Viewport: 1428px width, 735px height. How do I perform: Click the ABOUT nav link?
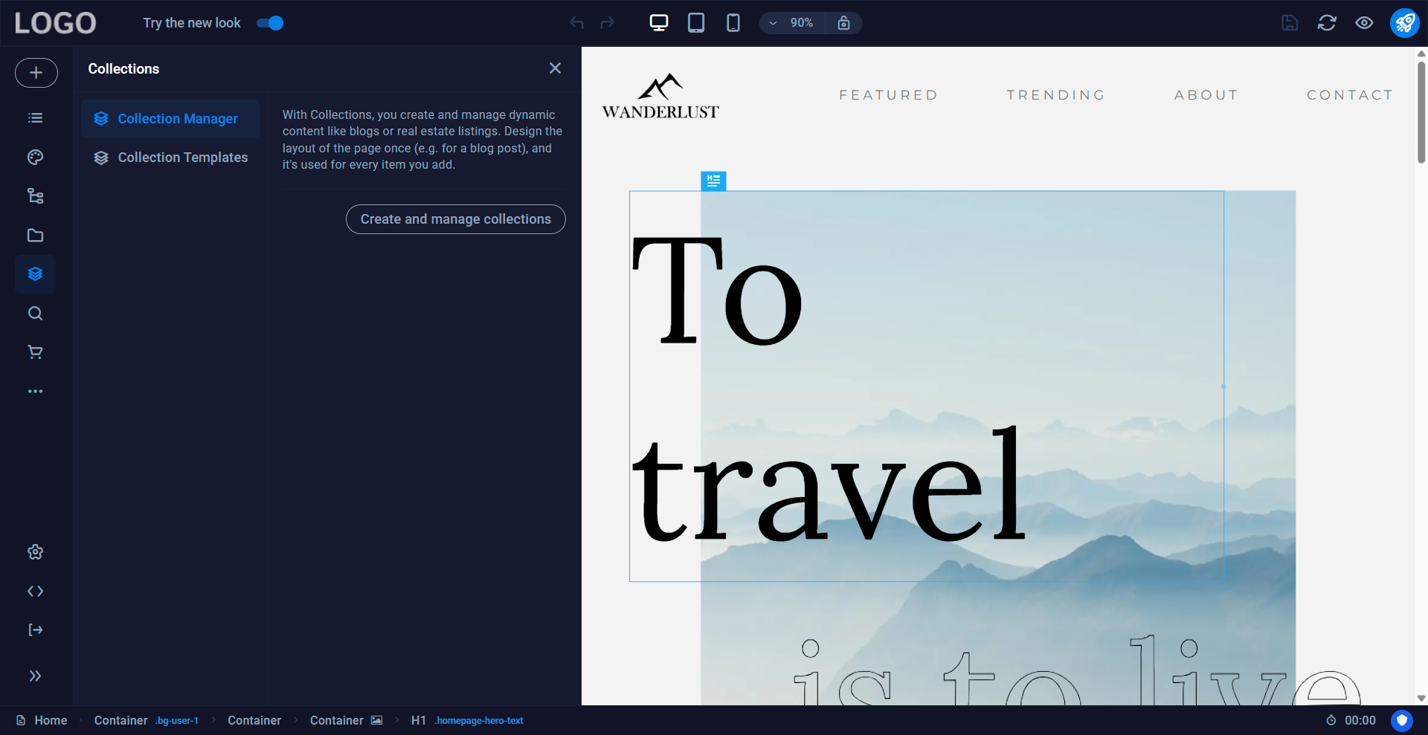(x=1206, y=95)
